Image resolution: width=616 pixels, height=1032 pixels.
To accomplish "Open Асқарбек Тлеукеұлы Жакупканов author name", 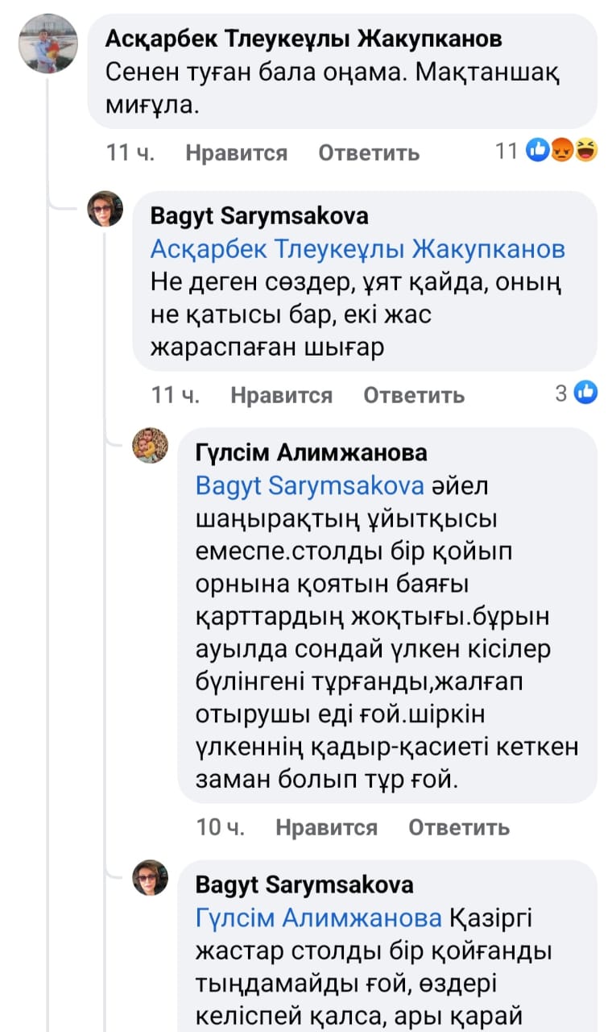I will coord(304,38).
